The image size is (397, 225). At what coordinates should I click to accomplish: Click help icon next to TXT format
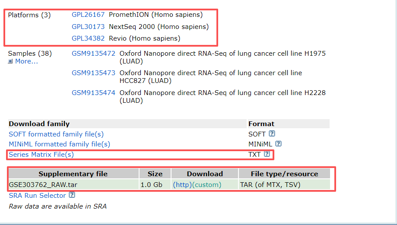(267, 154)
